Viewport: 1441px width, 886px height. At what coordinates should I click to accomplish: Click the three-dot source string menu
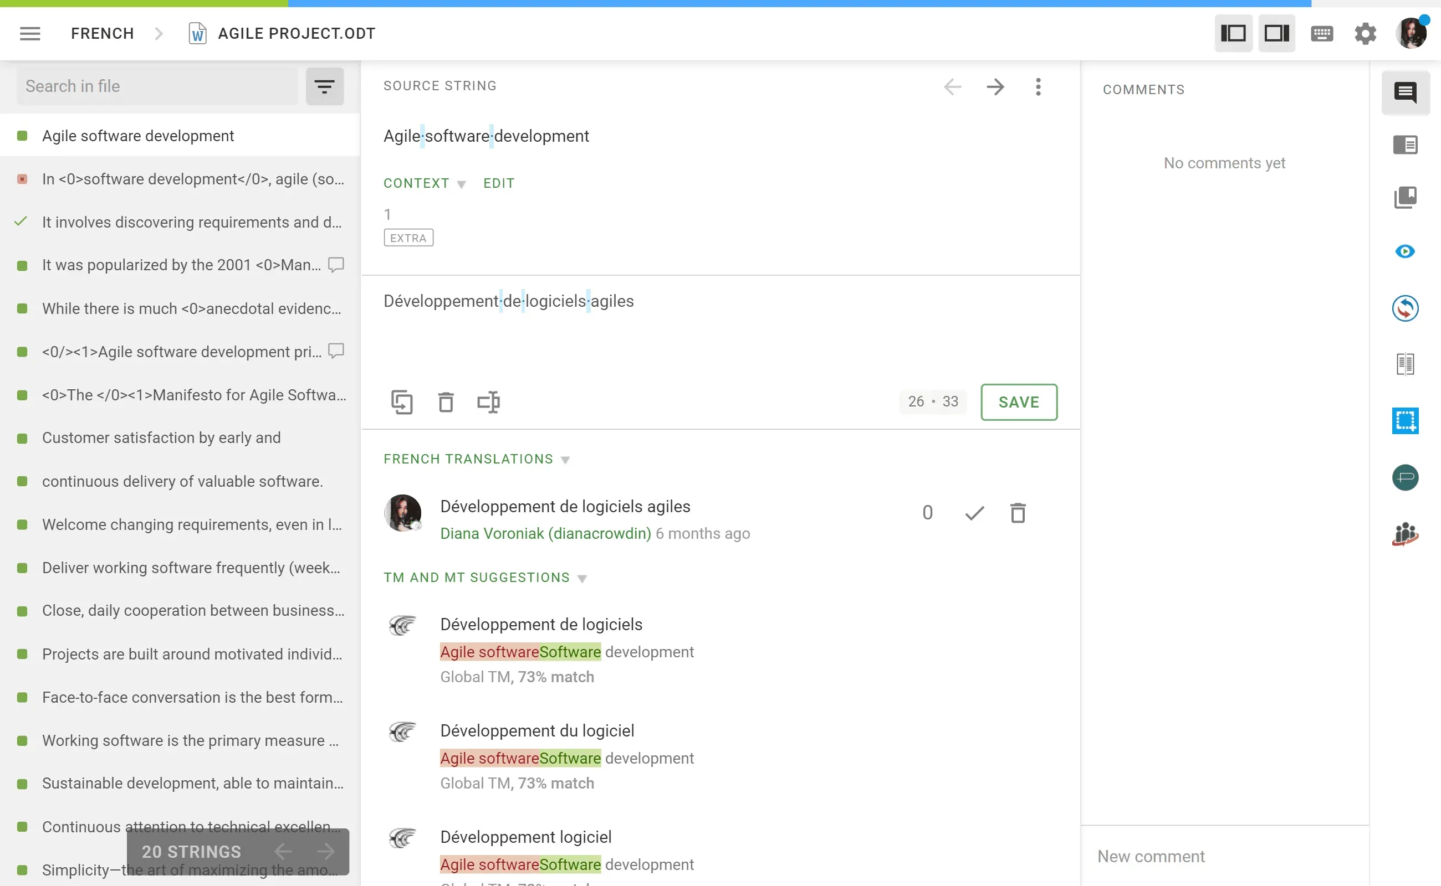coord(1039,86)
